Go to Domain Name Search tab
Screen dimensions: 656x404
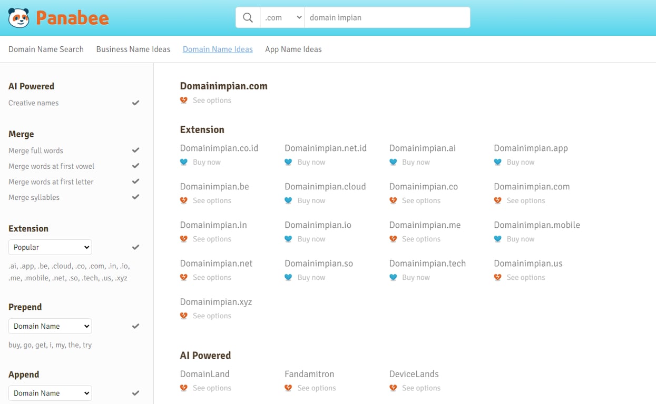46,49
